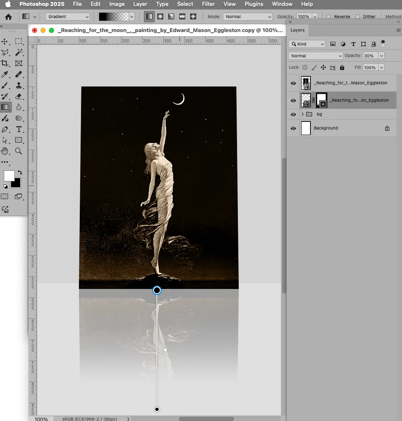Open the Layer menu

click(140, 4)
